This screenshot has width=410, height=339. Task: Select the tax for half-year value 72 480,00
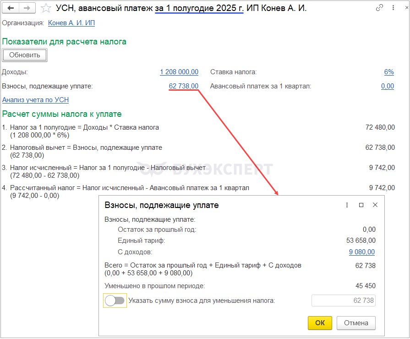[x=380, y=127]
